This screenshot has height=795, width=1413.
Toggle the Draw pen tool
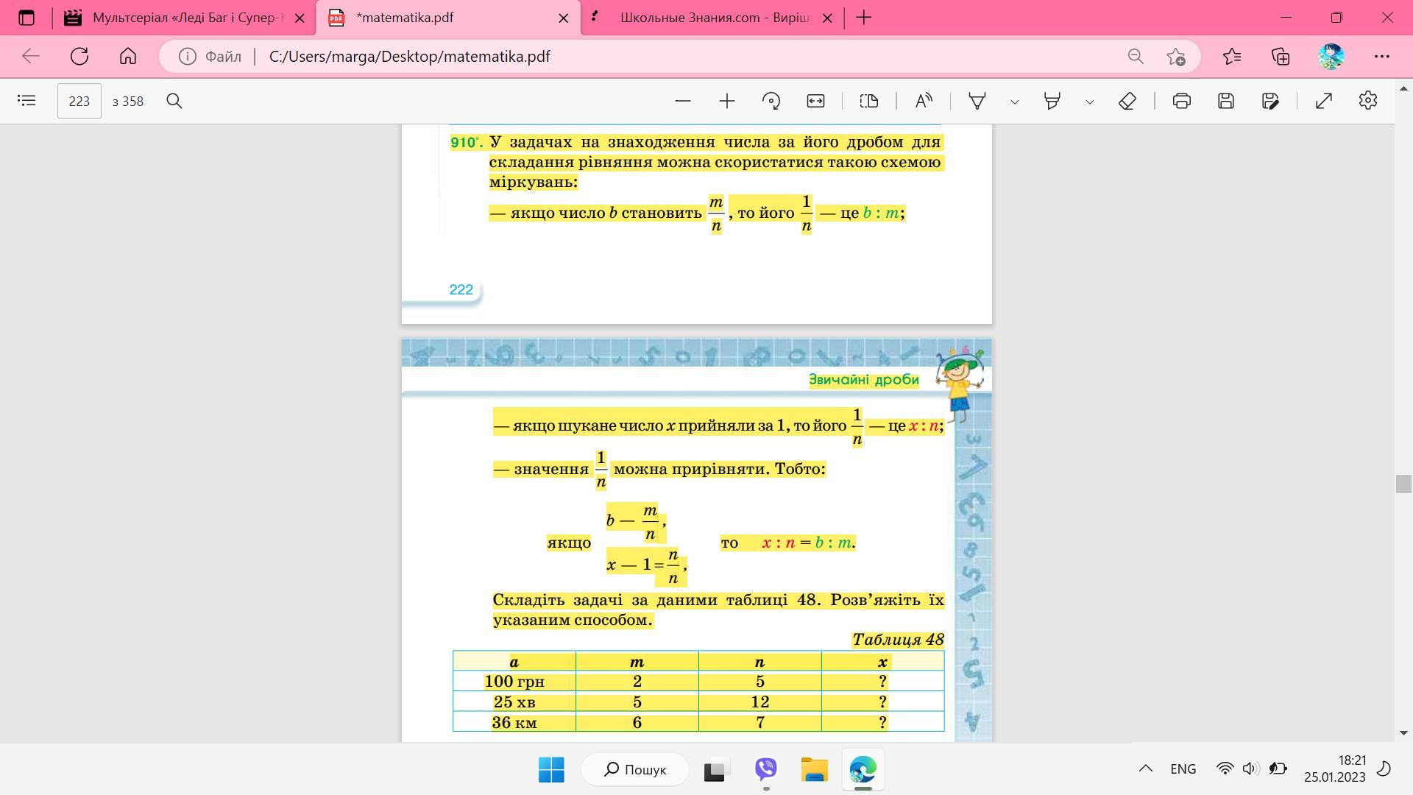[x=977, y=101]
